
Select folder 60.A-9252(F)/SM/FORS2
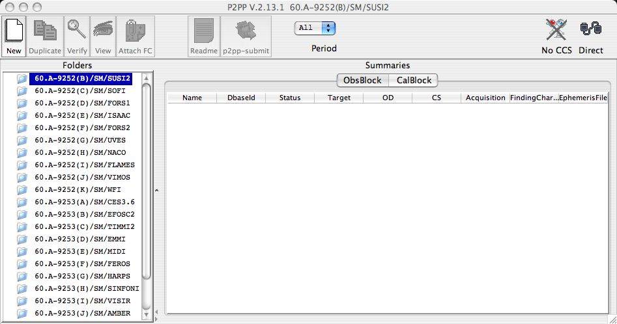click(x=82, y=128)
